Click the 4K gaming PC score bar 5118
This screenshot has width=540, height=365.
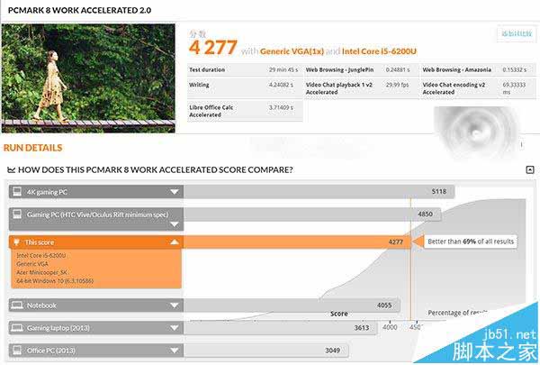pos(319,191)
